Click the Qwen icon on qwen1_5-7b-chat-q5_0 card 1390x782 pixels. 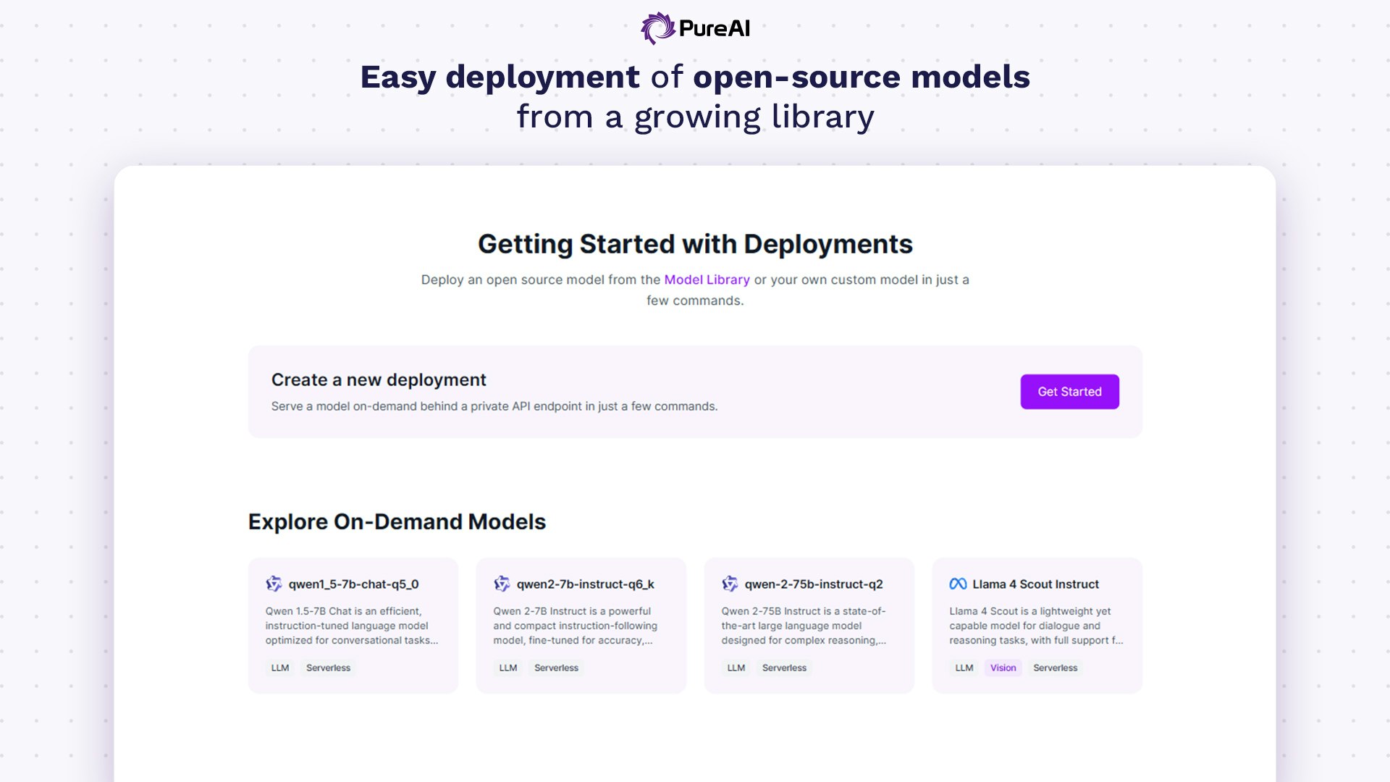[x=274, y=584]
